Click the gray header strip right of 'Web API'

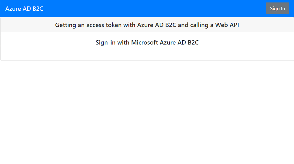(266, 25)
